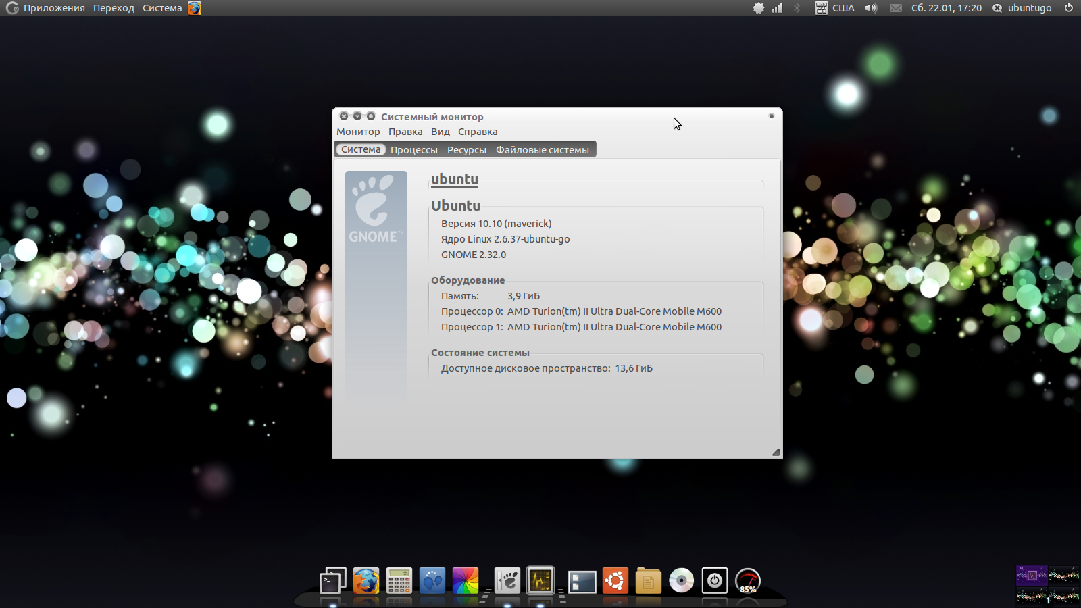Open the Вид menu
1081x608 pixels.
(441, 132)
